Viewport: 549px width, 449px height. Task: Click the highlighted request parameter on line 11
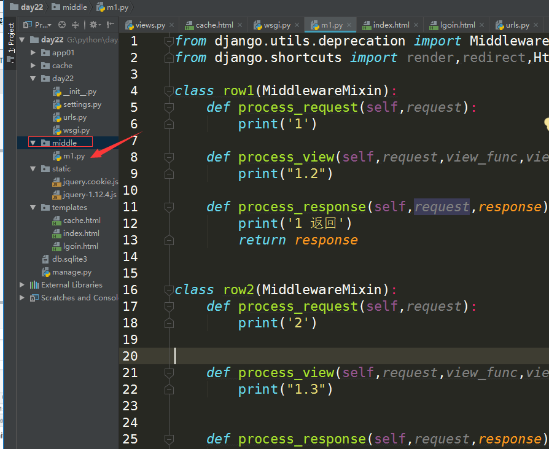[442, 207]
